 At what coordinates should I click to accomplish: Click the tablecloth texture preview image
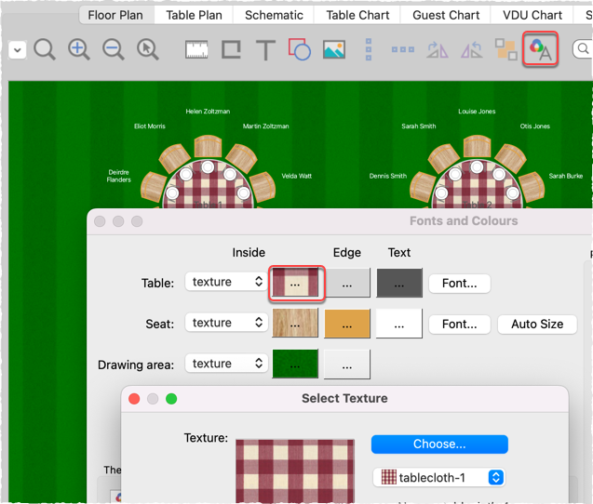[295, 470]
